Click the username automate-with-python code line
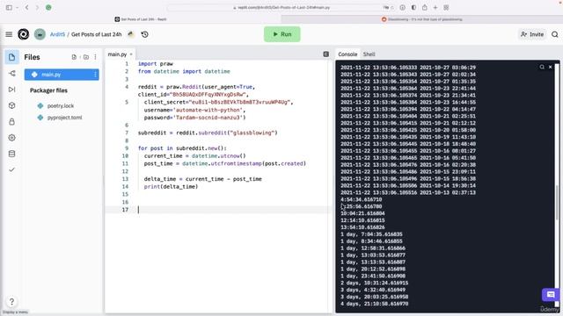 (x=194, y=110)
